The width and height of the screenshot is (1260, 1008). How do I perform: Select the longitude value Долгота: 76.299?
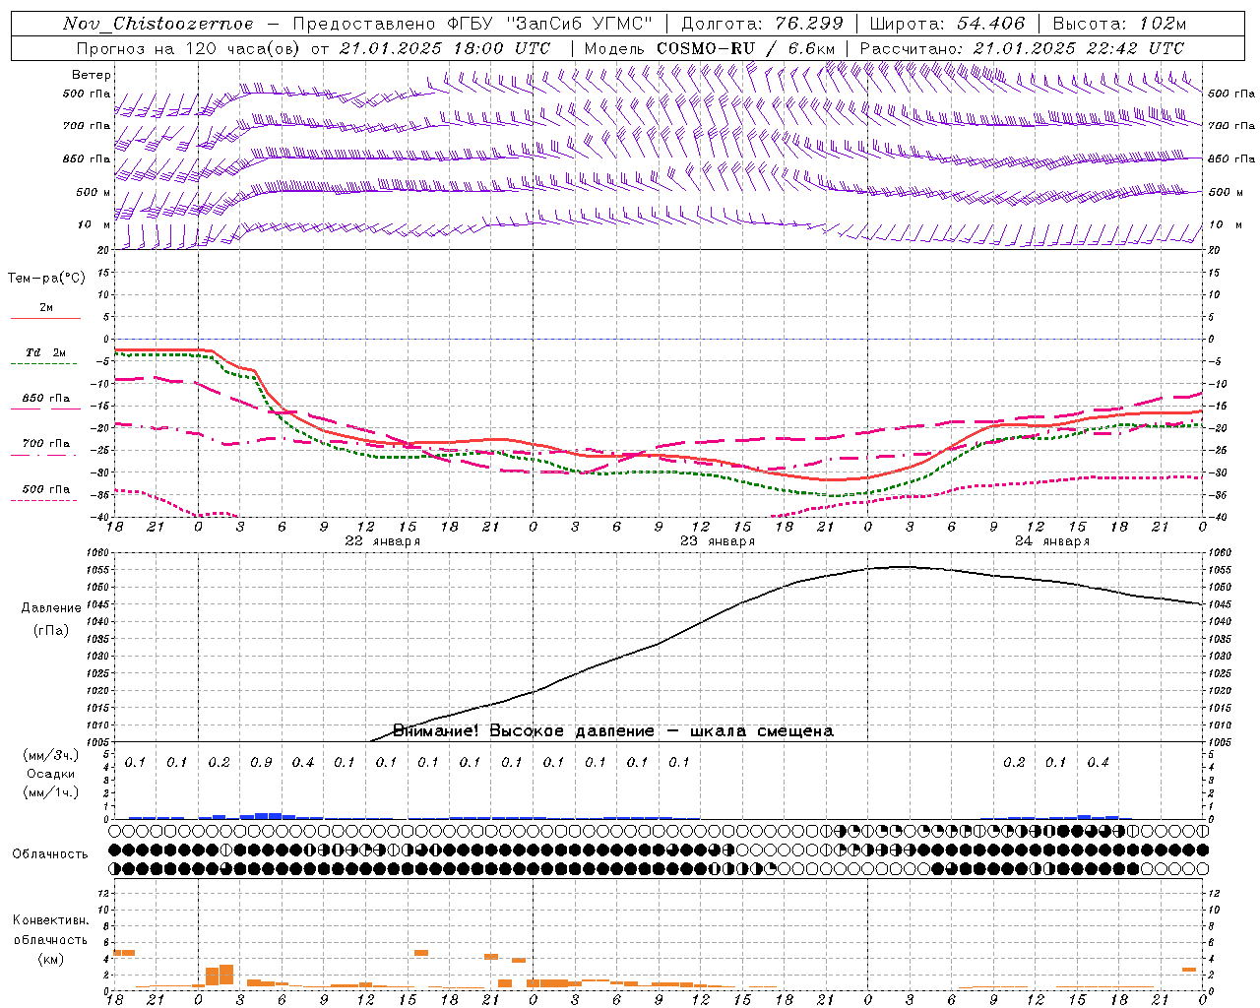point(763,24)
